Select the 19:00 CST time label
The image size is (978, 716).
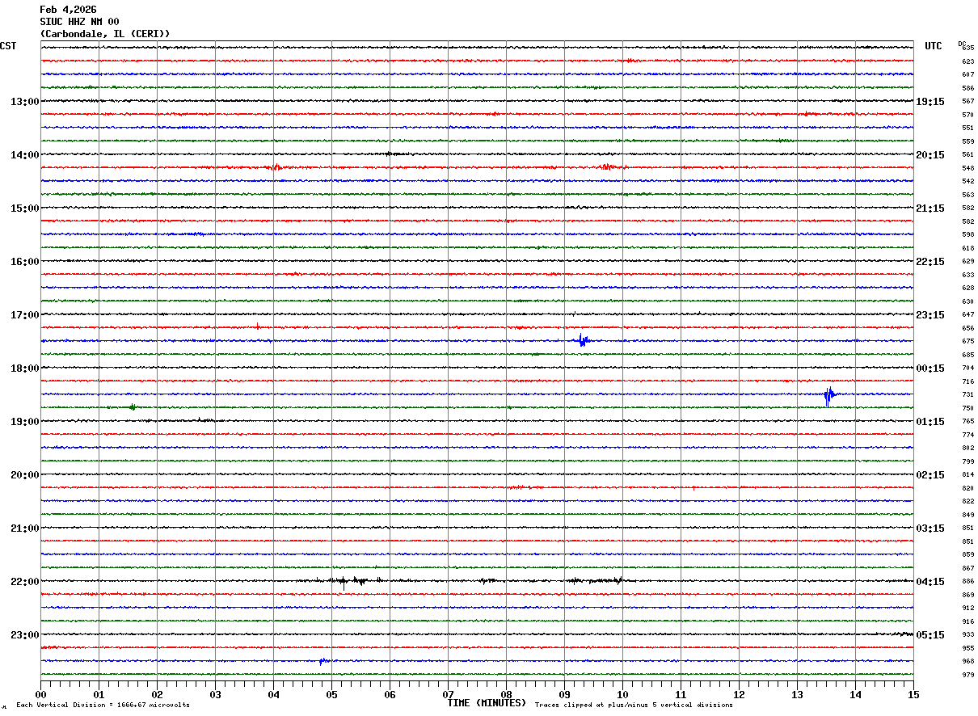24,421
